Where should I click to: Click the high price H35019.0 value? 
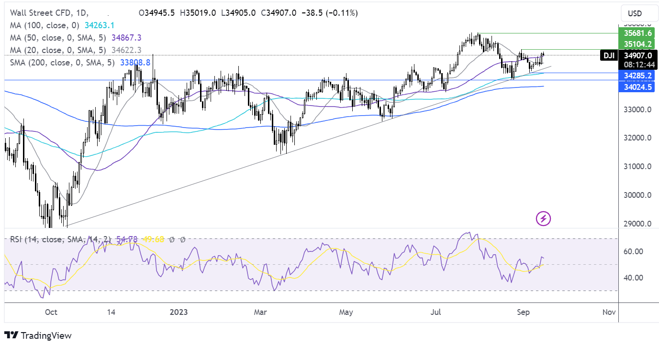(199, 13)
